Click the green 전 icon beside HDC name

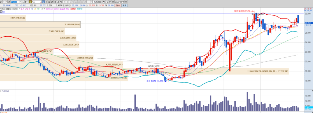(x=30, y=2)
